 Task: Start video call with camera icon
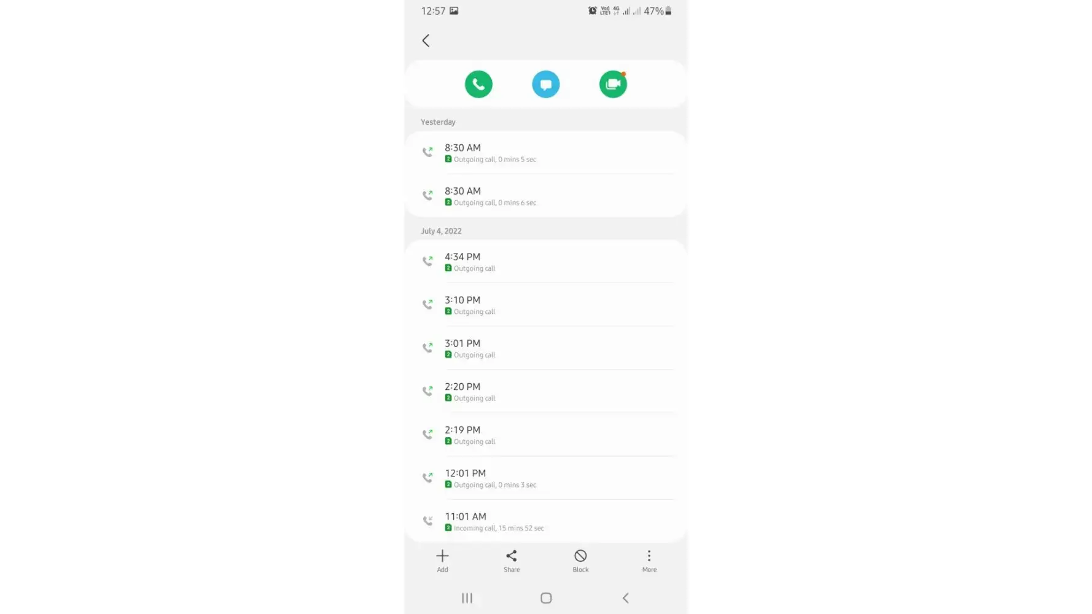tap(613, 84)
